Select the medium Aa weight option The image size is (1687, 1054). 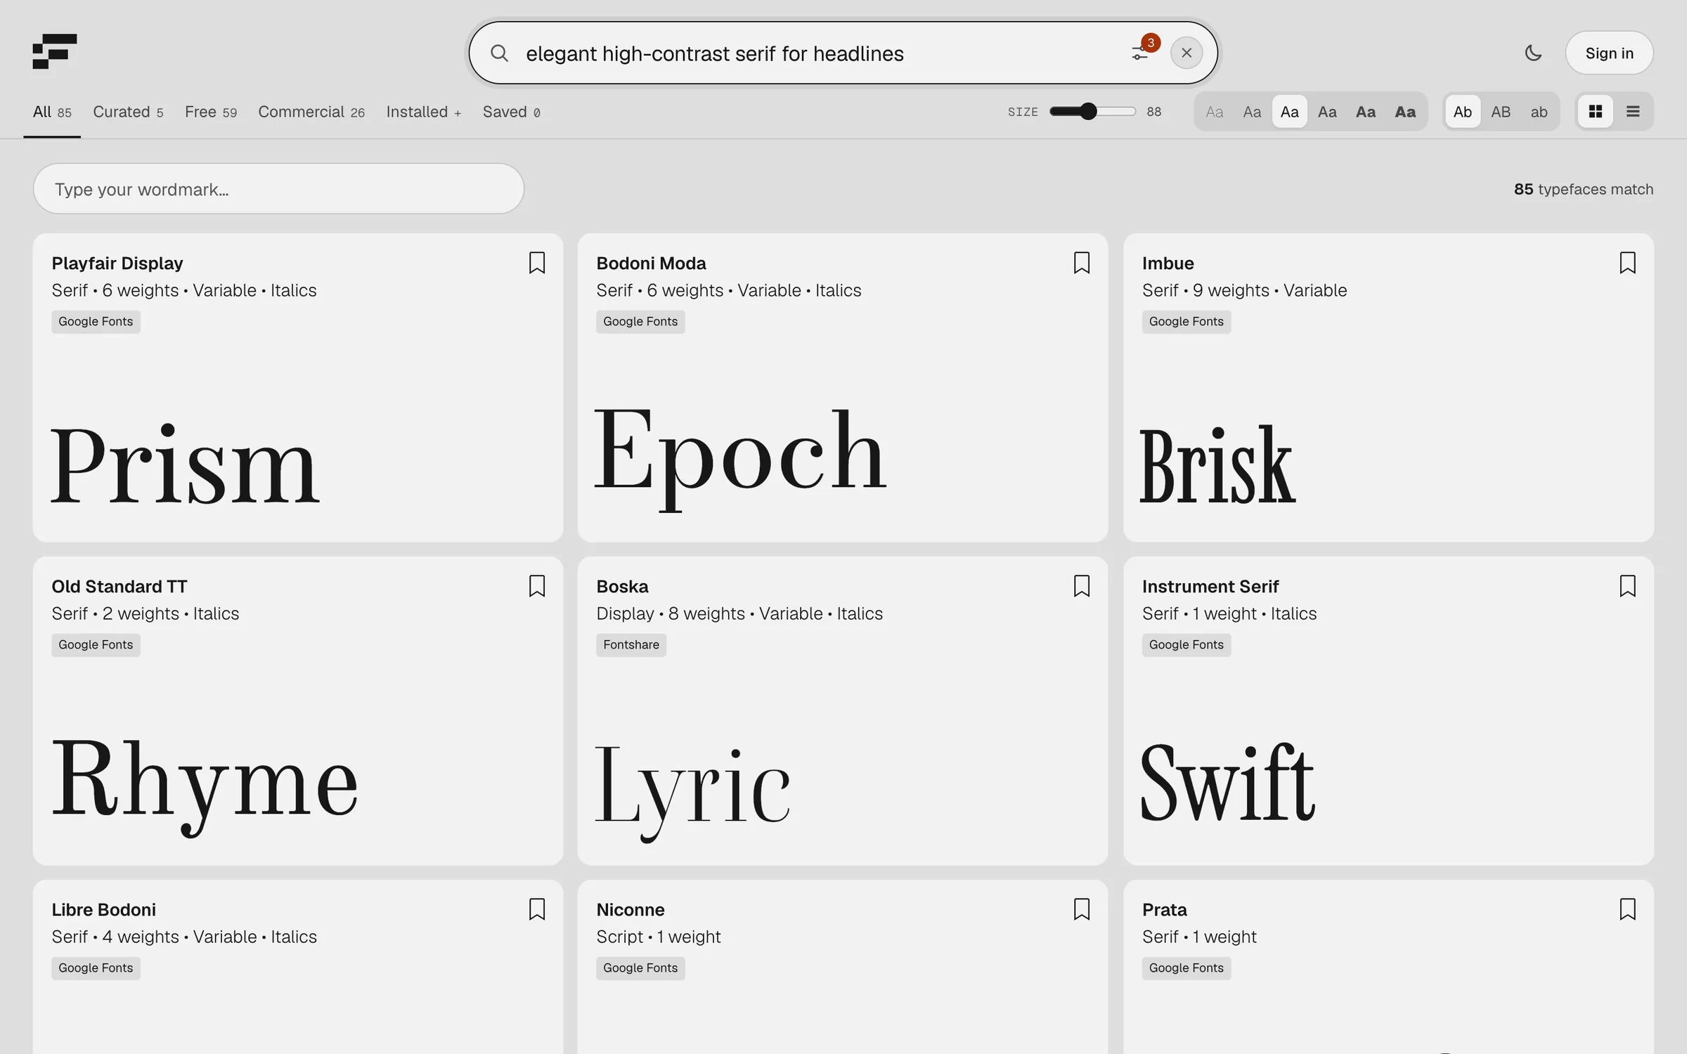[x=1327, y=112]
